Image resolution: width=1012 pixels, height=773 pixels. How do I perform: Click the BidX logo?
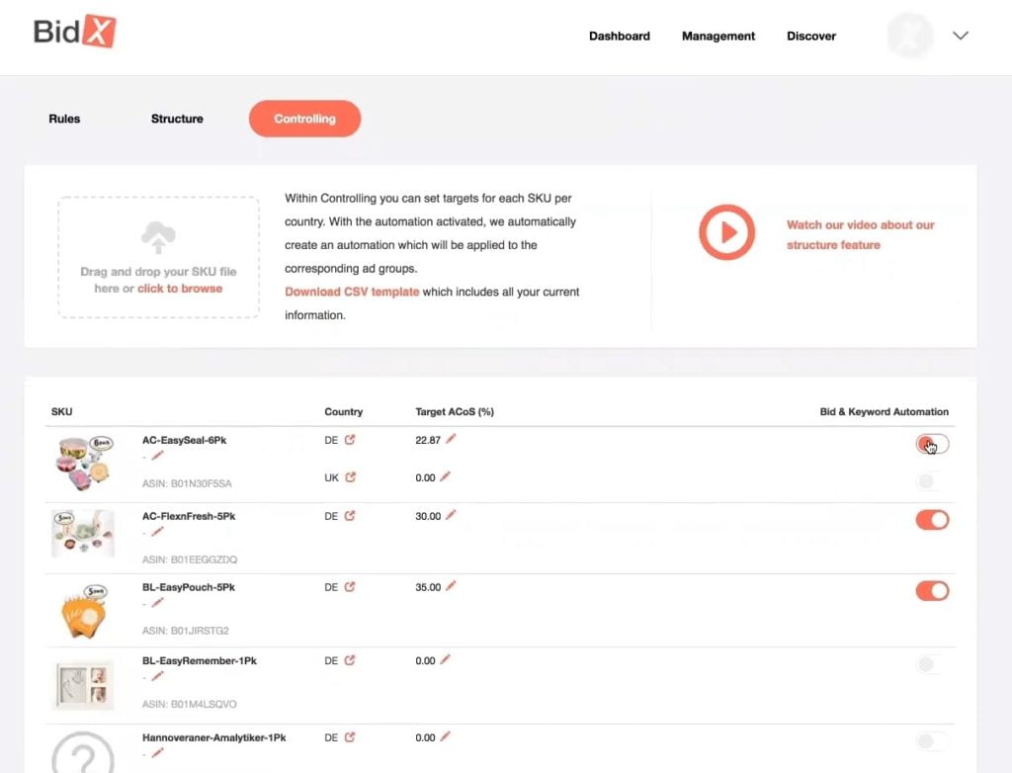click(74, 31)
